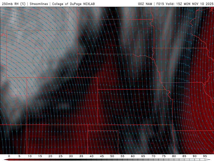
Task: Click the 50 value on the colorbar scale
Action: click(x=112, y=156)
